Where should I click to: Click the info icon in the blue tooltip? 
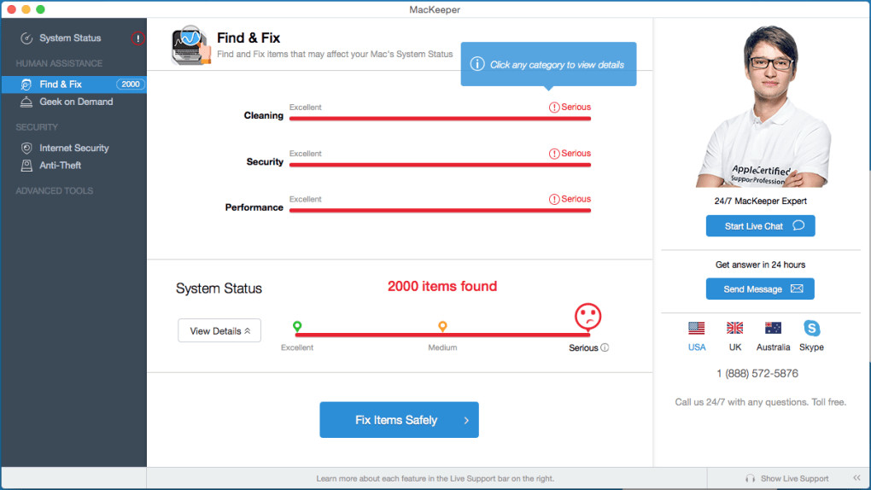477,64
